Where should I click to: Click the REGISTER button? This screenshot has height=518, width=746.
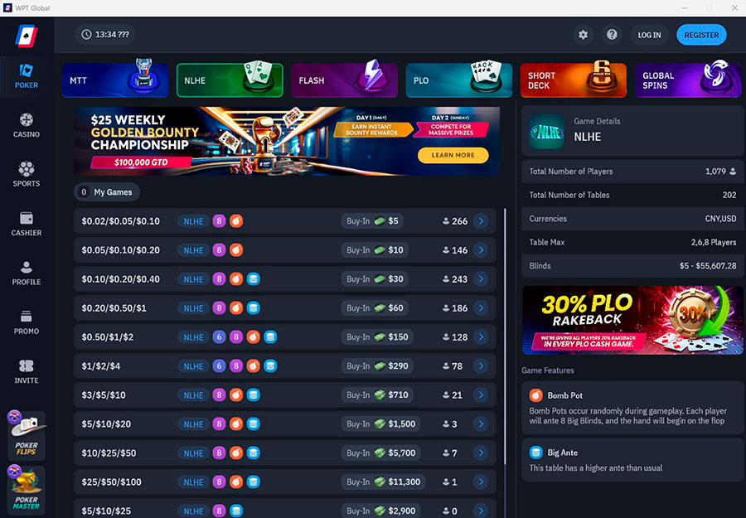pyautogui.click(x=701, y=35)
